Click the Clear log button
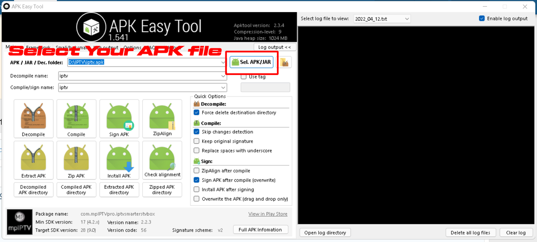The width and height of the screenshot is (537, 242). coord(516,233)
